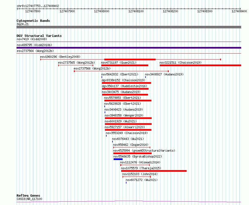249x205 pixels.
Task: Click esv2737566 (Wong2012b) label
Action: click(92, 68)
